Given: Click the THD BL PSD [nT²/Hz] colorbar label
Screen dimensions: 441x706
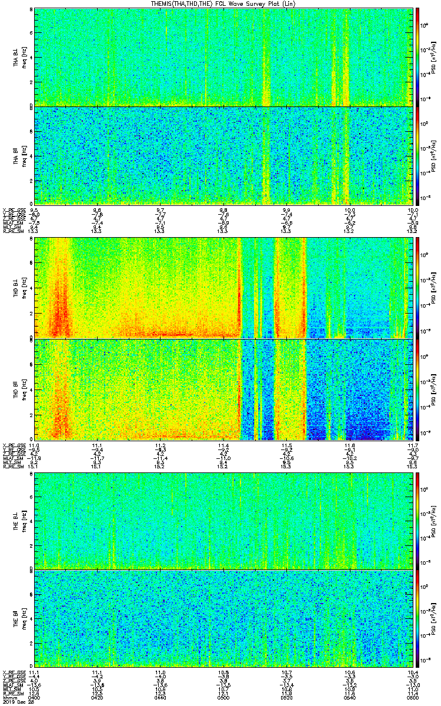Looking at the screenshot, I should [435, 287].
